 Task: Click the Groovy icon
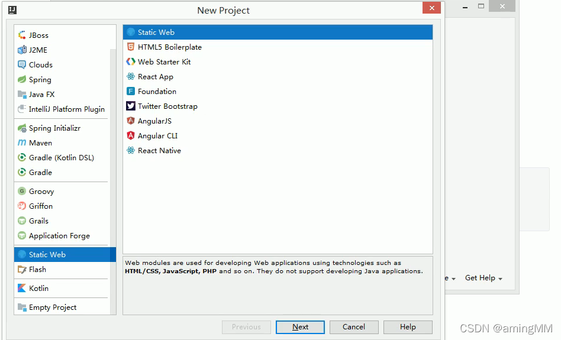pyautogui.click(x=22, y=191)
